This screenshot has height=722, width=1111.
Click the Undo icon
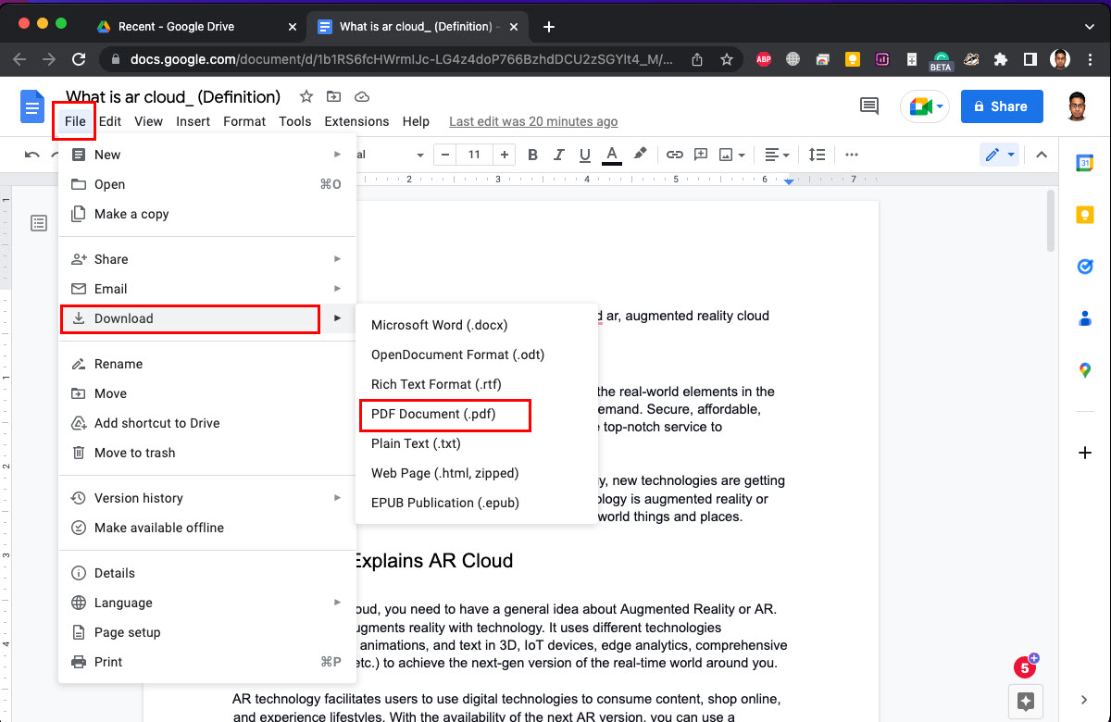pyautogui.click(x=32, y=155)
